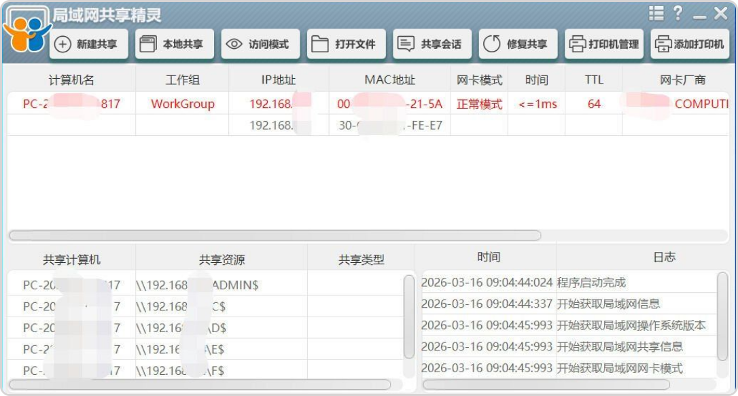The image size is (738, 396).
Task: Open Printer Management (打印机管理)
Action: (x=604, y=44)
